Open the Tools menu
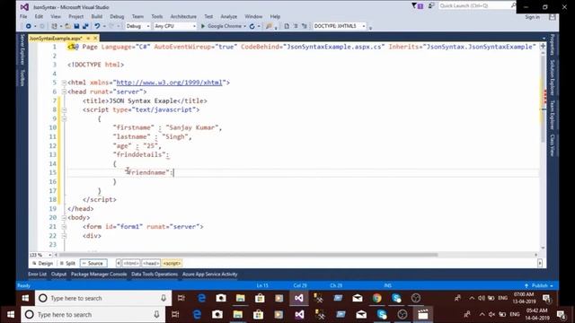Viewport: 575px width, 323px height. point(157,16)
